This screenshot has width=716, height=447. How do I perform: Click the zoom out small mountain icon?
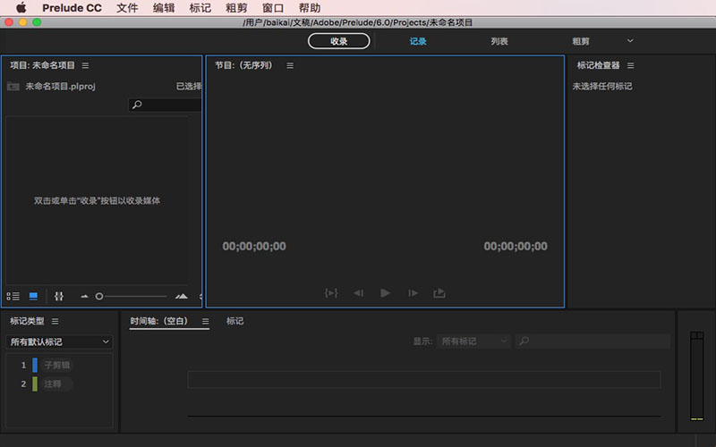tap(84, 297)
